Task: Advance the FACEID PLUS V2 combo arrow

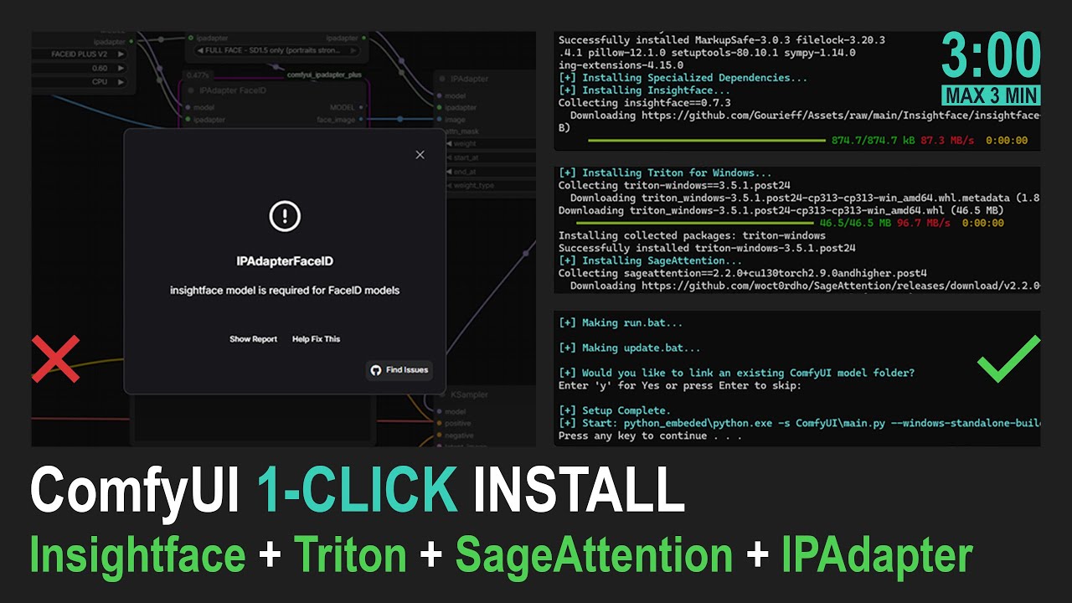Action: tap(121, 54)
